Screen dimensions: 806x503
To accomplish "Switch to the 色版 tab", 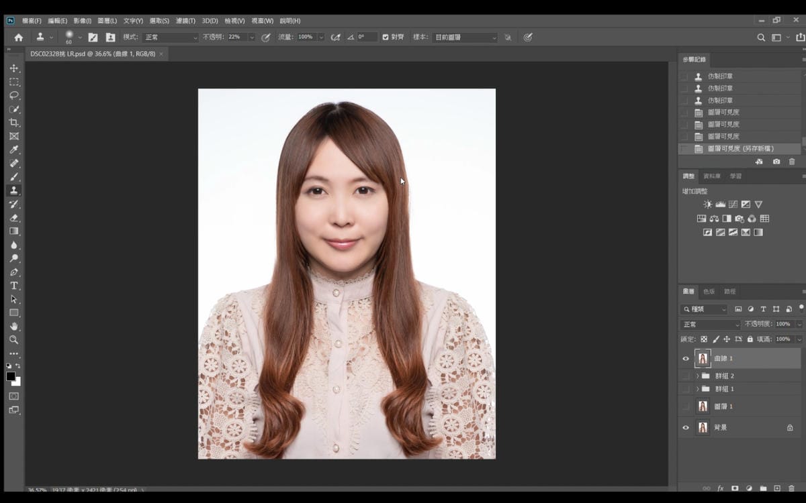I will point(709,292).
